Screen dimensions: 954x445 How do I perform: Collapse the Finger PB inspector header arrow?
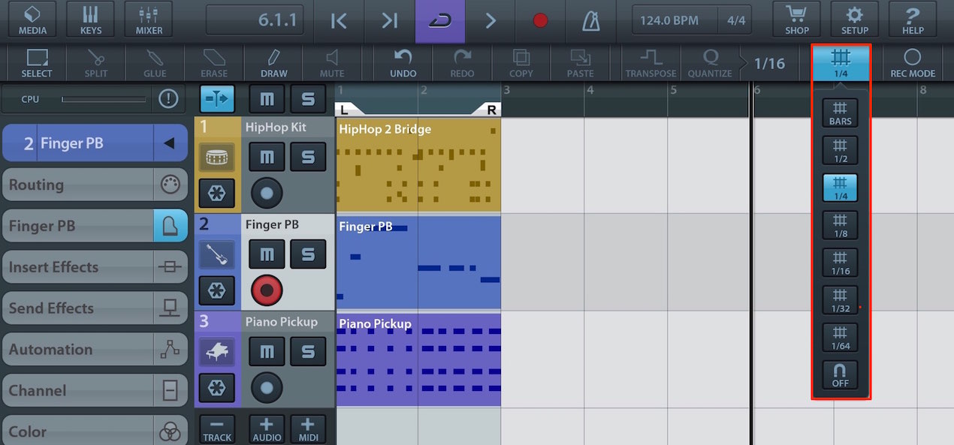coord(170,143)
